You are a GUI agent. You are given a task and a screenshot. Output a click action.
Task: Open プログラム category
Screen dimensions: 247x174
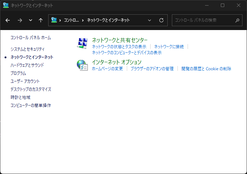pyautogui.click(x=18, y=73)
